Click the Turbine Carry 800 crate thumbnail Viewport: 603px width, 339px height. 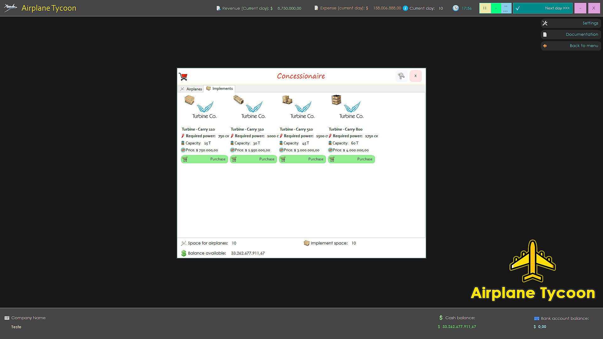pyautogui.click(x=336, y=100)
